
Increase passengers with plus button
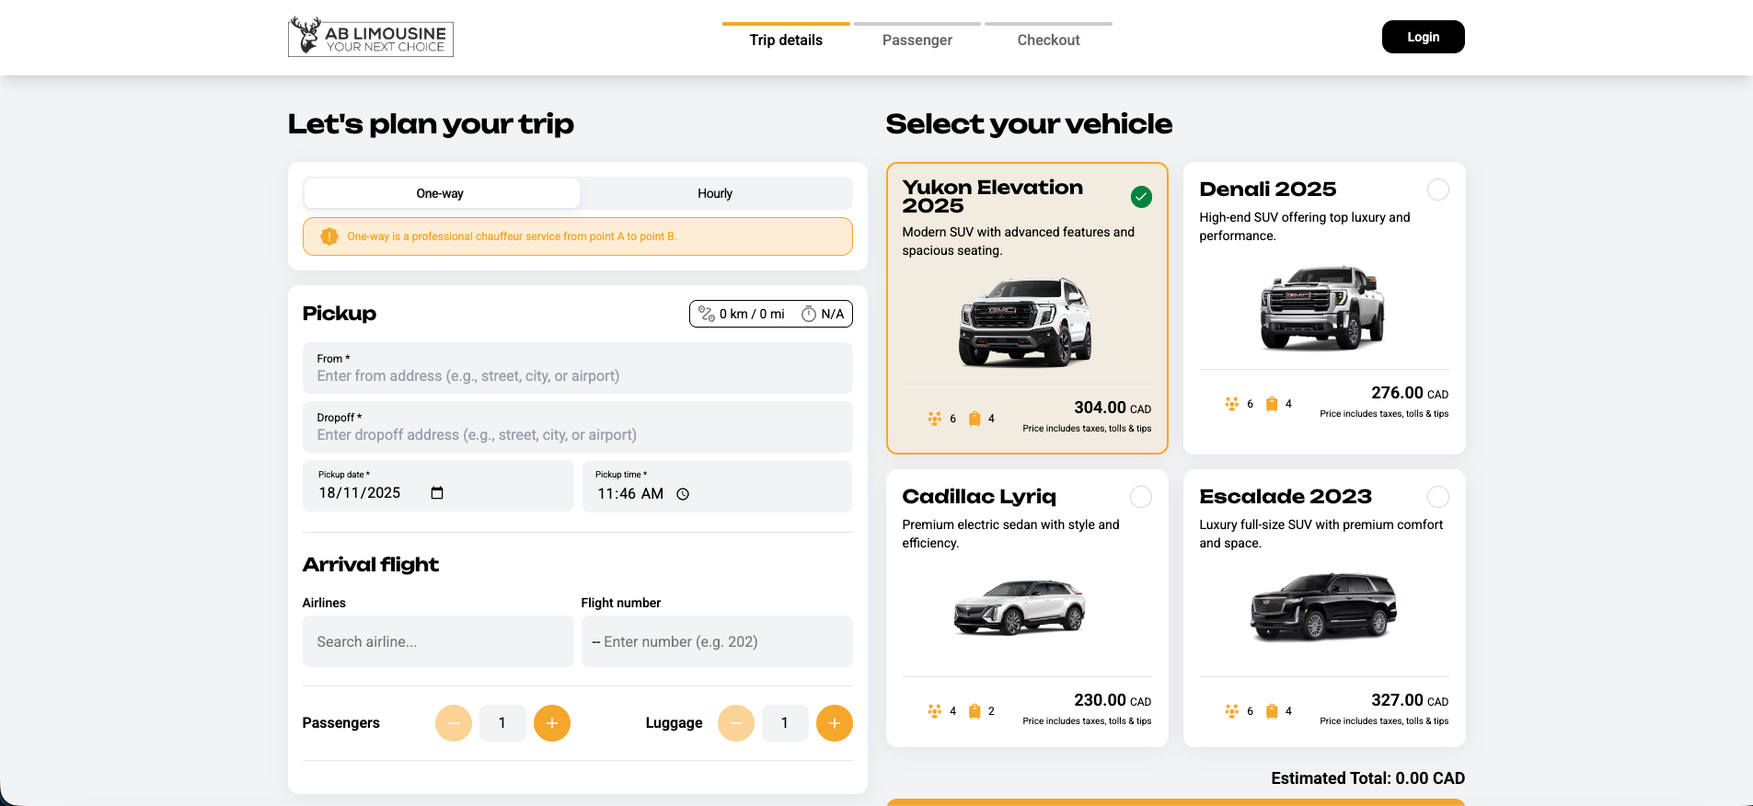point(552,723)
